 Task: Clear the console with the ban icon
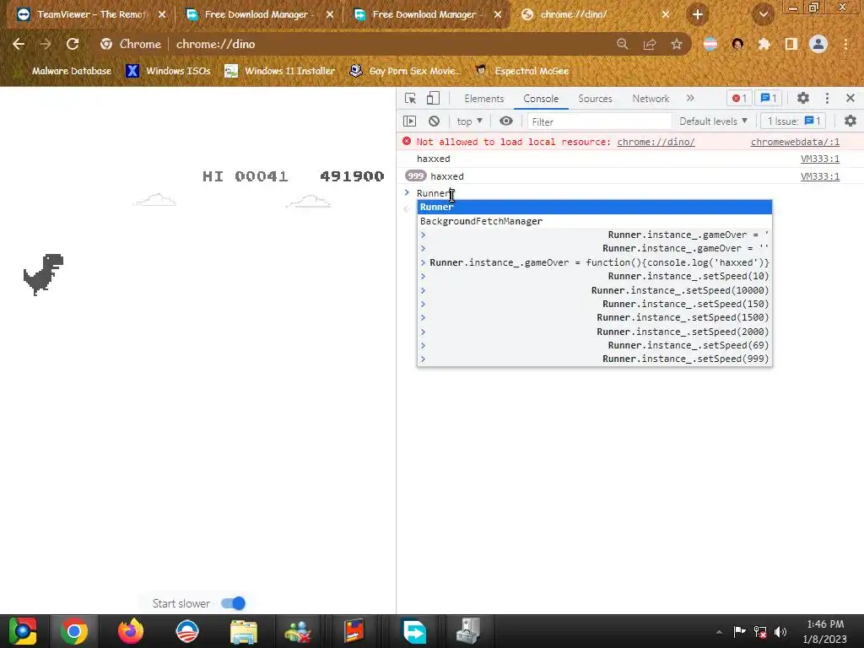point(435,121)
